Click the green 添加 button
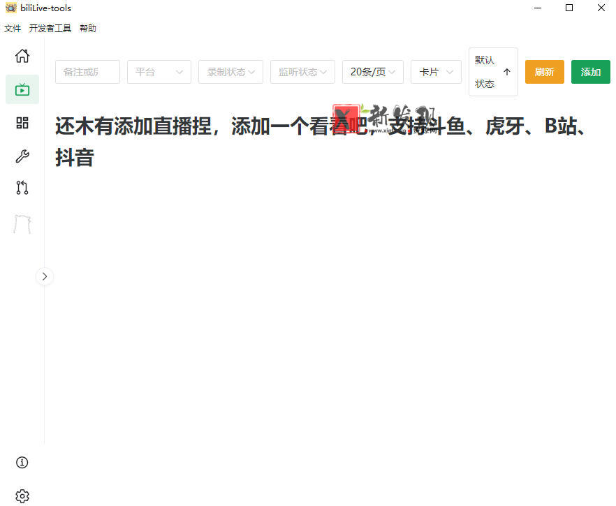 (590, 72)
